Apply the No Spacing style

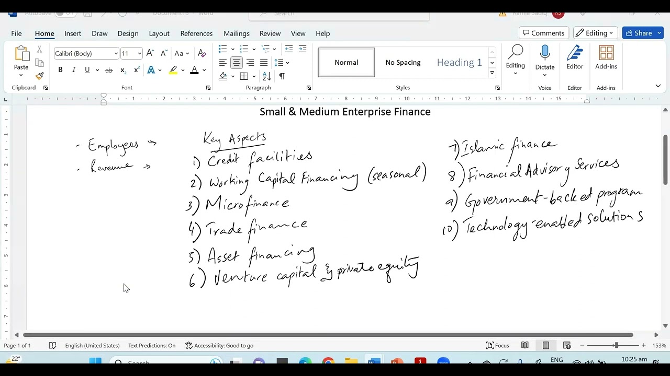click(403, 62)
